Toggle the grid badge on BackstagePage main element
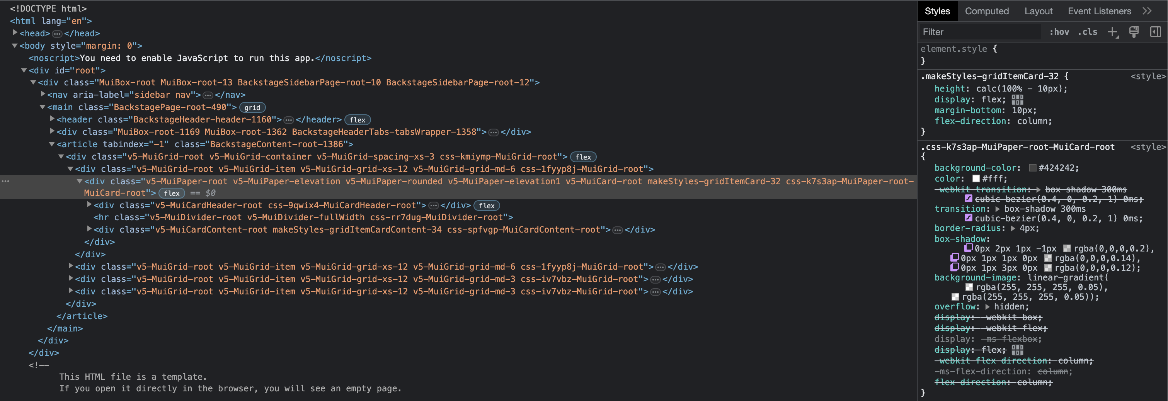This screenshot has width=1168, height=401. tap(252, 107)
